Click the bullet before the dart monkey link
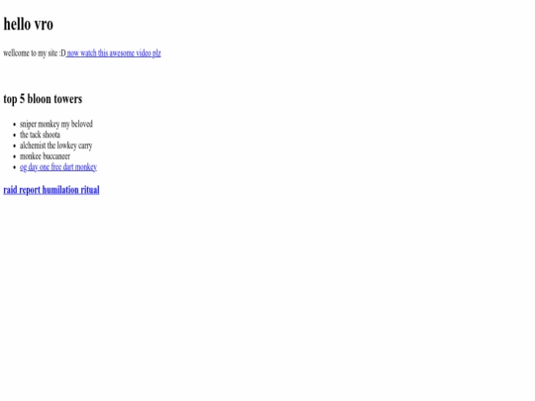This screenshot has height=401, width=535. point(14,167)
